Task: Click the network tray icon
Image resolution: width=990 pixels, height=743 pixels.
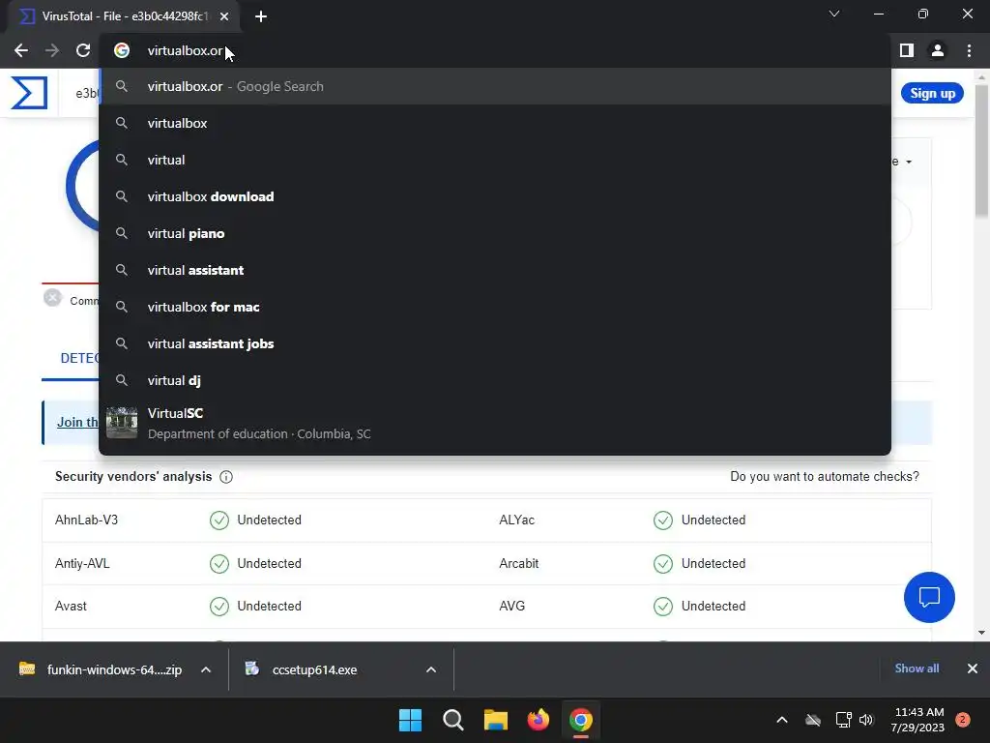Action: (843, 720)
